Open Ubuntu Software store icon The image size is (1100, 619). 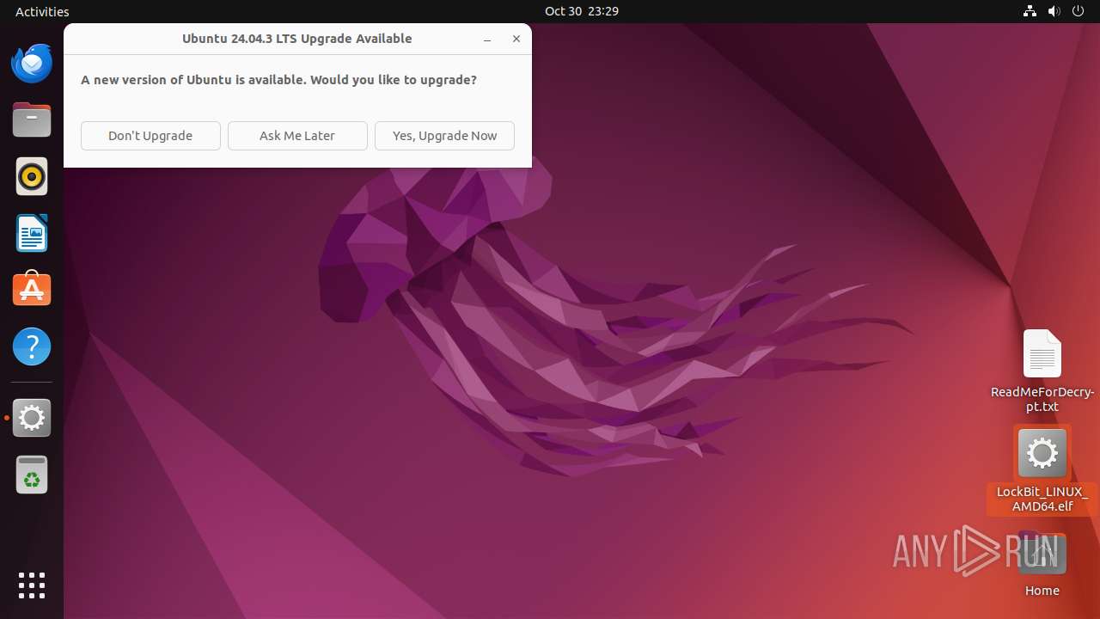(x=32, y=290)
